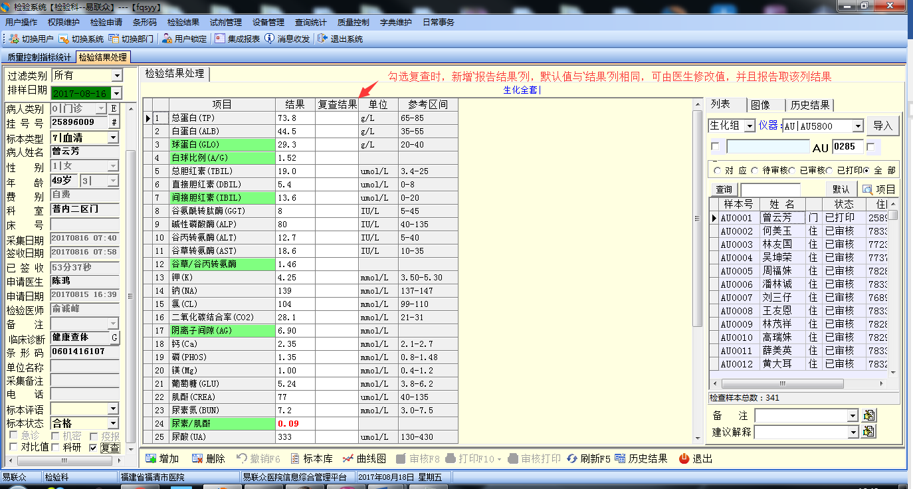This screenshot has height=489, width=913.
Task: Click the 导入 import button
Action: 883,126
